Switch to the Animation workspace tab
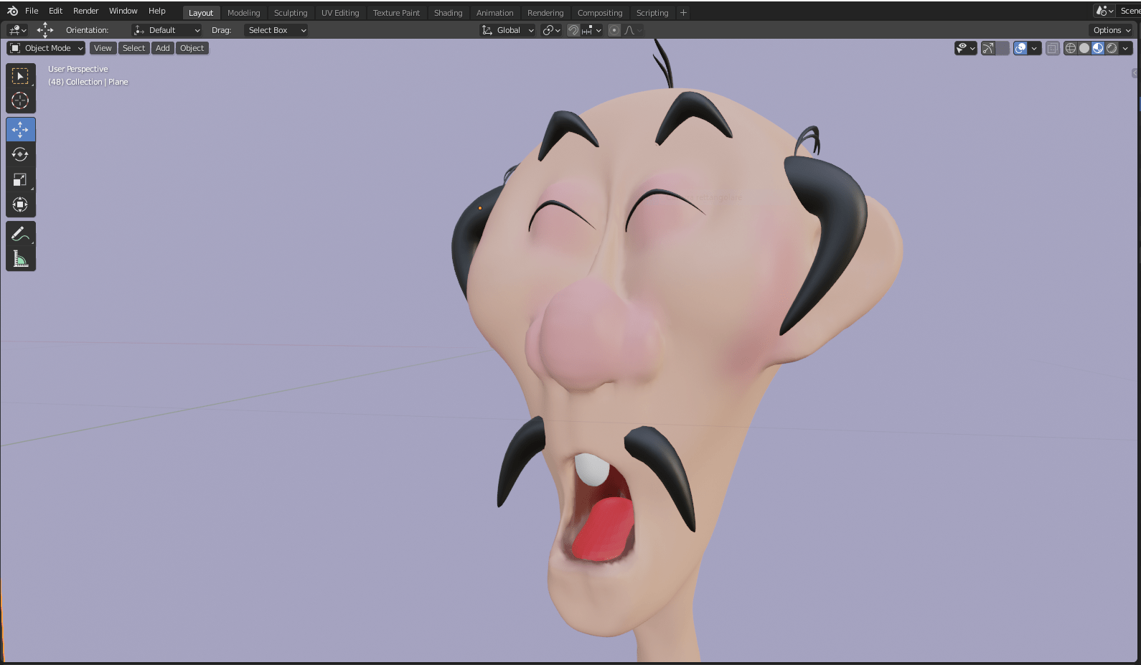 494,13
